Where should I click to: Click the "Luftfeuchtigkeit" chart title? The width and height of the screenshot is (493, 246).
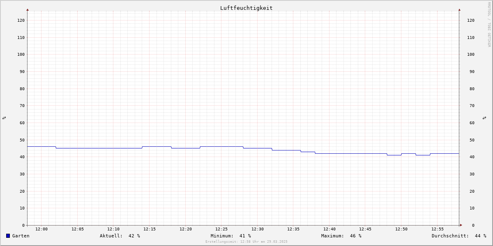tap(246, 8)
